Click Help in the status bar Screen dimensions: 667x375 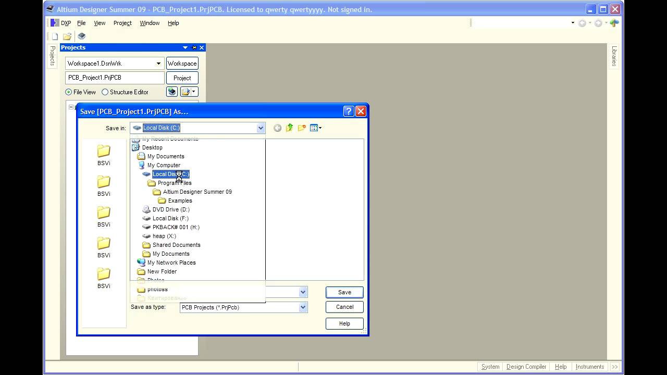click(561, 367)
